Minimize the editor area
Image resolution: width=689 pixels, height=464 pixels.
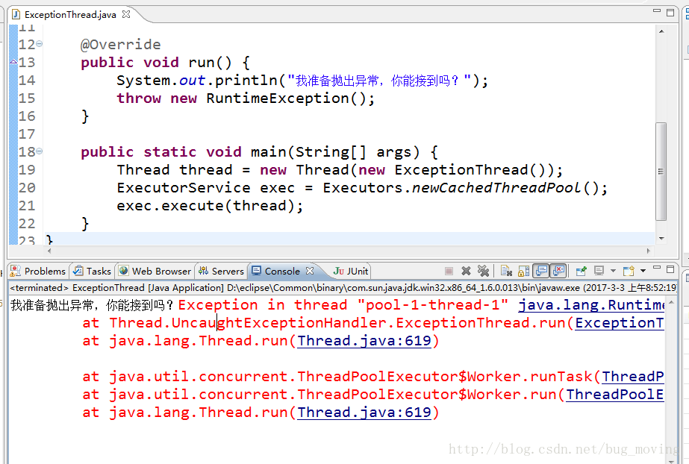click(657, 10)
